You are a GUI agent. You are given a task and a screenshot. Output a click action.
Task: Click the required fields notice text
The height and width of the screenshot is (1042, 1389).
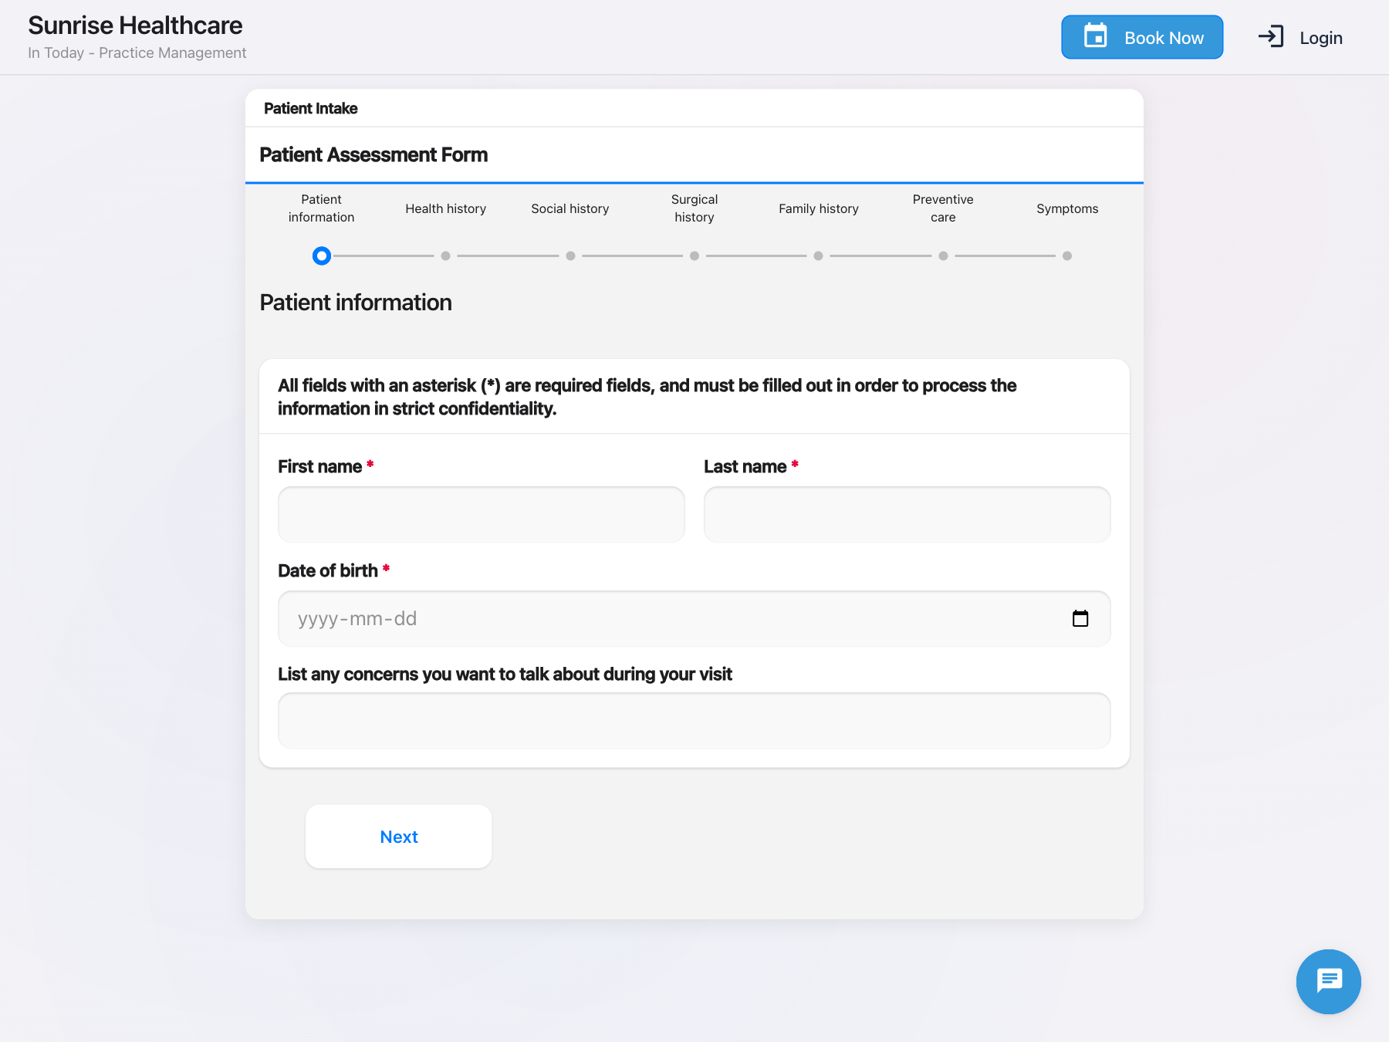pos(647,397)
